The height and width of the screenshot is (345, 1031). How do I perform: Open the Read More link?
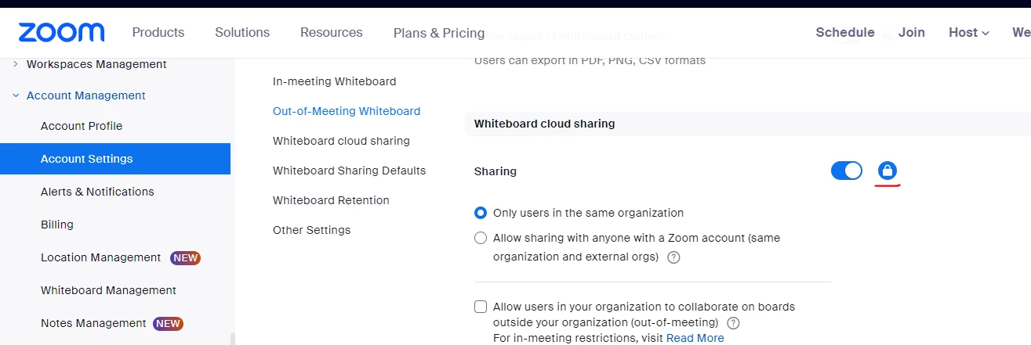click(695, 338)
